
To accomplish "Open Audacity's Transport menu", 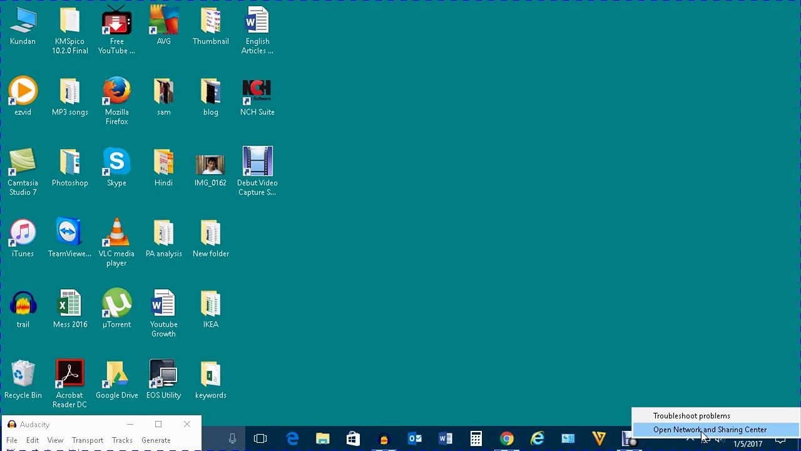I will (x=87, y=440).
